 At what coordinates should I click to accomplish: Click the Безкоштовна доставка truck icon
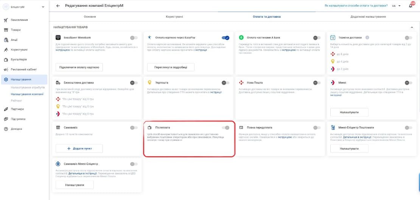click(x=58, y=83)
